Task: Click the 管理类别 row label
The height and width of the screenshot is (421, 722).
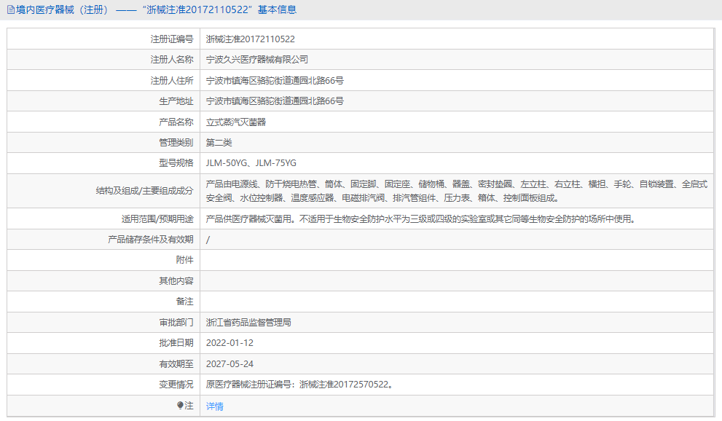Action: coord(176,143)
